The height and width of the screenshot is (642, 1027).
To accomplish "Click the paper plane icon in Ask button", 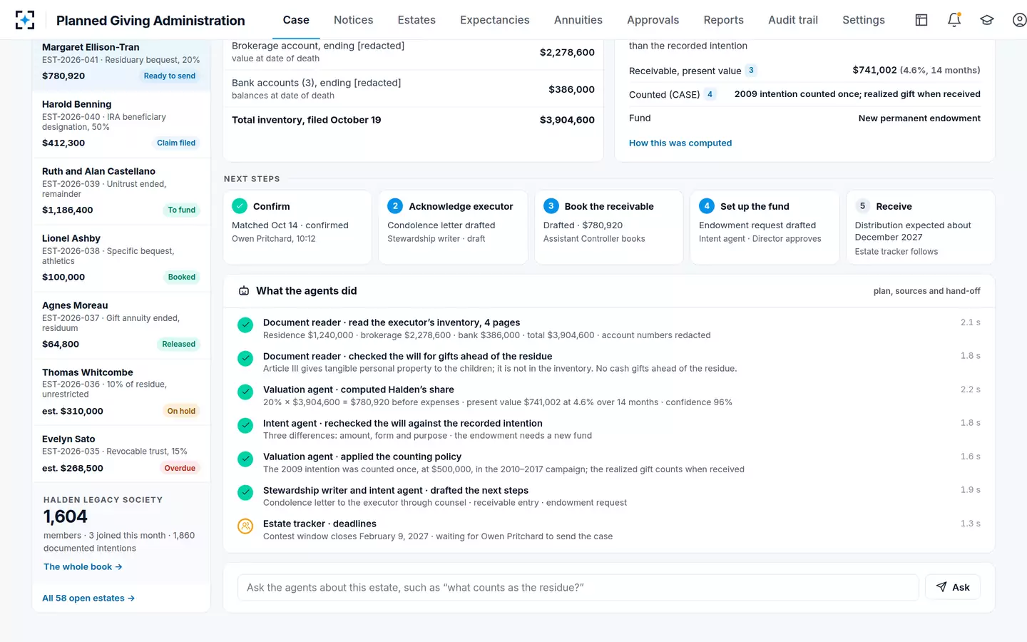I will [x=941, y=587].
